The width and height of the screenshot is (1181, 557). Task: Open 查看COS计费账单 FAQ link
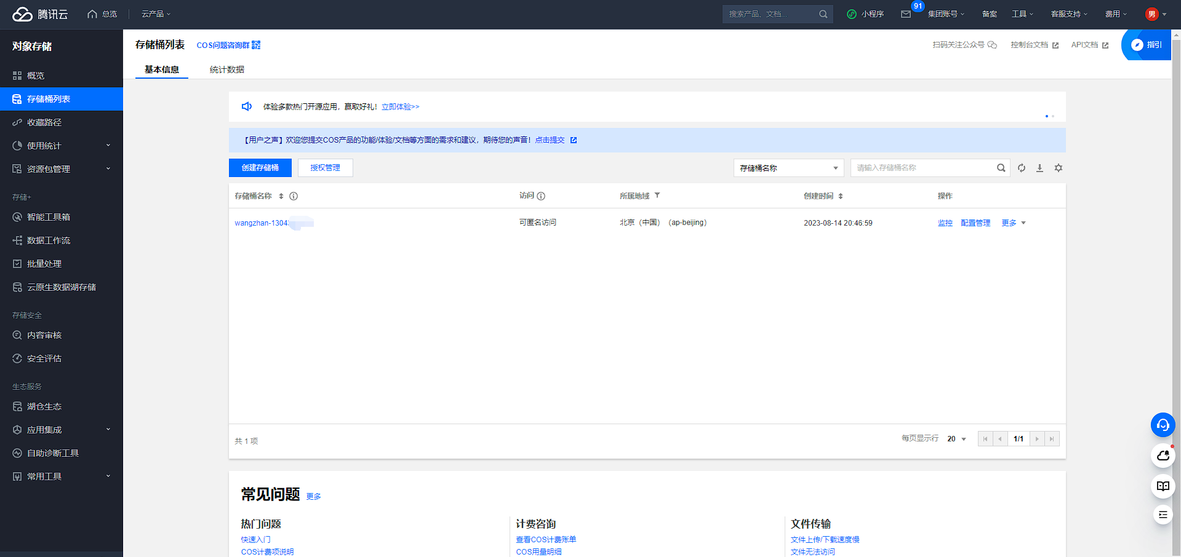tap(546, 540)
